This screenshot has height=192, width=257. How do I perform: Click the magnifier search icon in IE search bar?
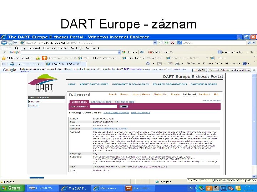[x=250, y=43]
